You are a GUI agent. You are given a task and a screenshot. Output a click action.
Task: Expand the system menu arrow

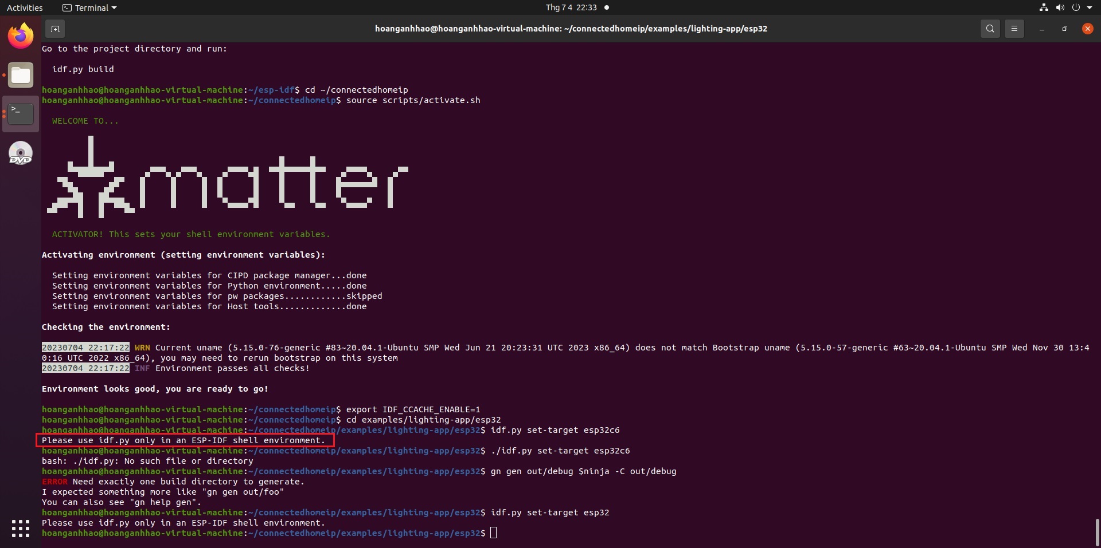pos(1090,7)
